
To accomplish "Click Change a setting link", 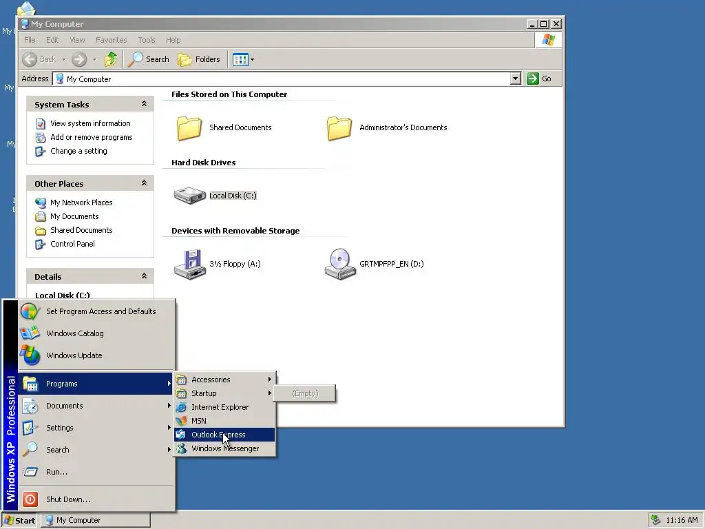I will [78, 151].
